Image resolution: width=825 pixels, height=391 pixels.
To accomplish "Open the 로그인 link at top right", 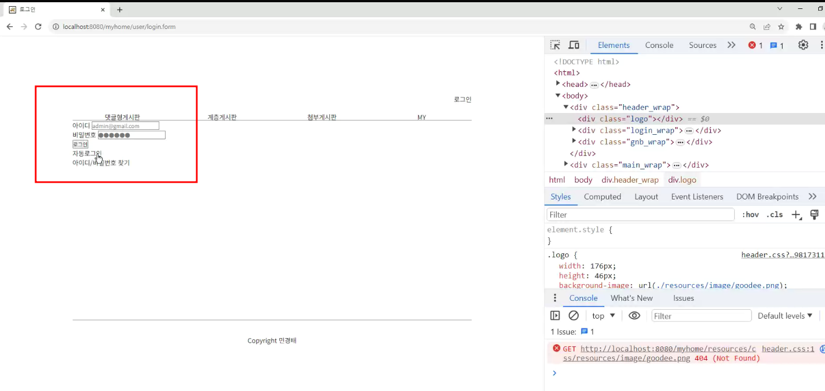I will pyautogui.click(x=463, y=100).
